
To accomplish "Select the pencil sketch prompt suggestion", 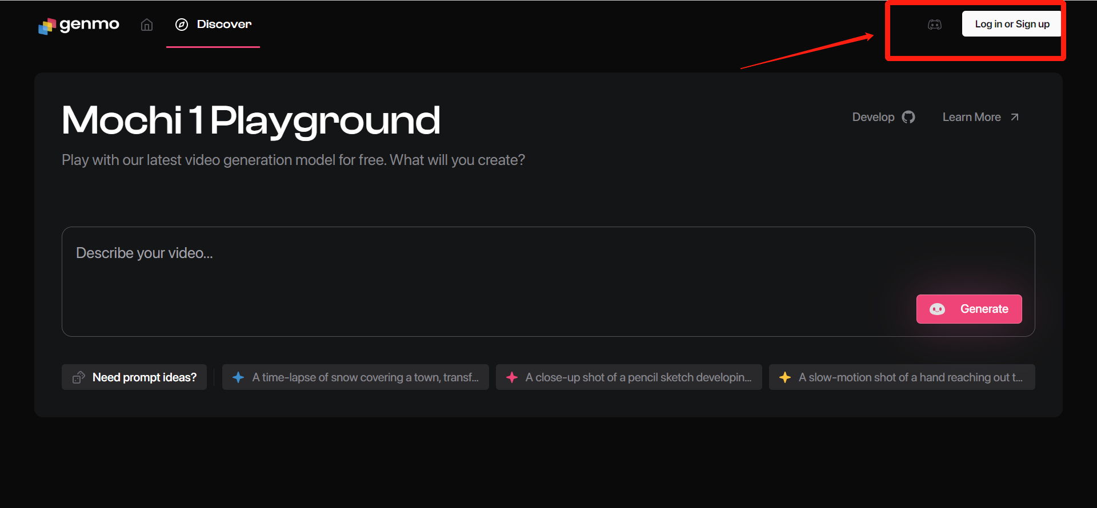I will (x=629, y=377).
